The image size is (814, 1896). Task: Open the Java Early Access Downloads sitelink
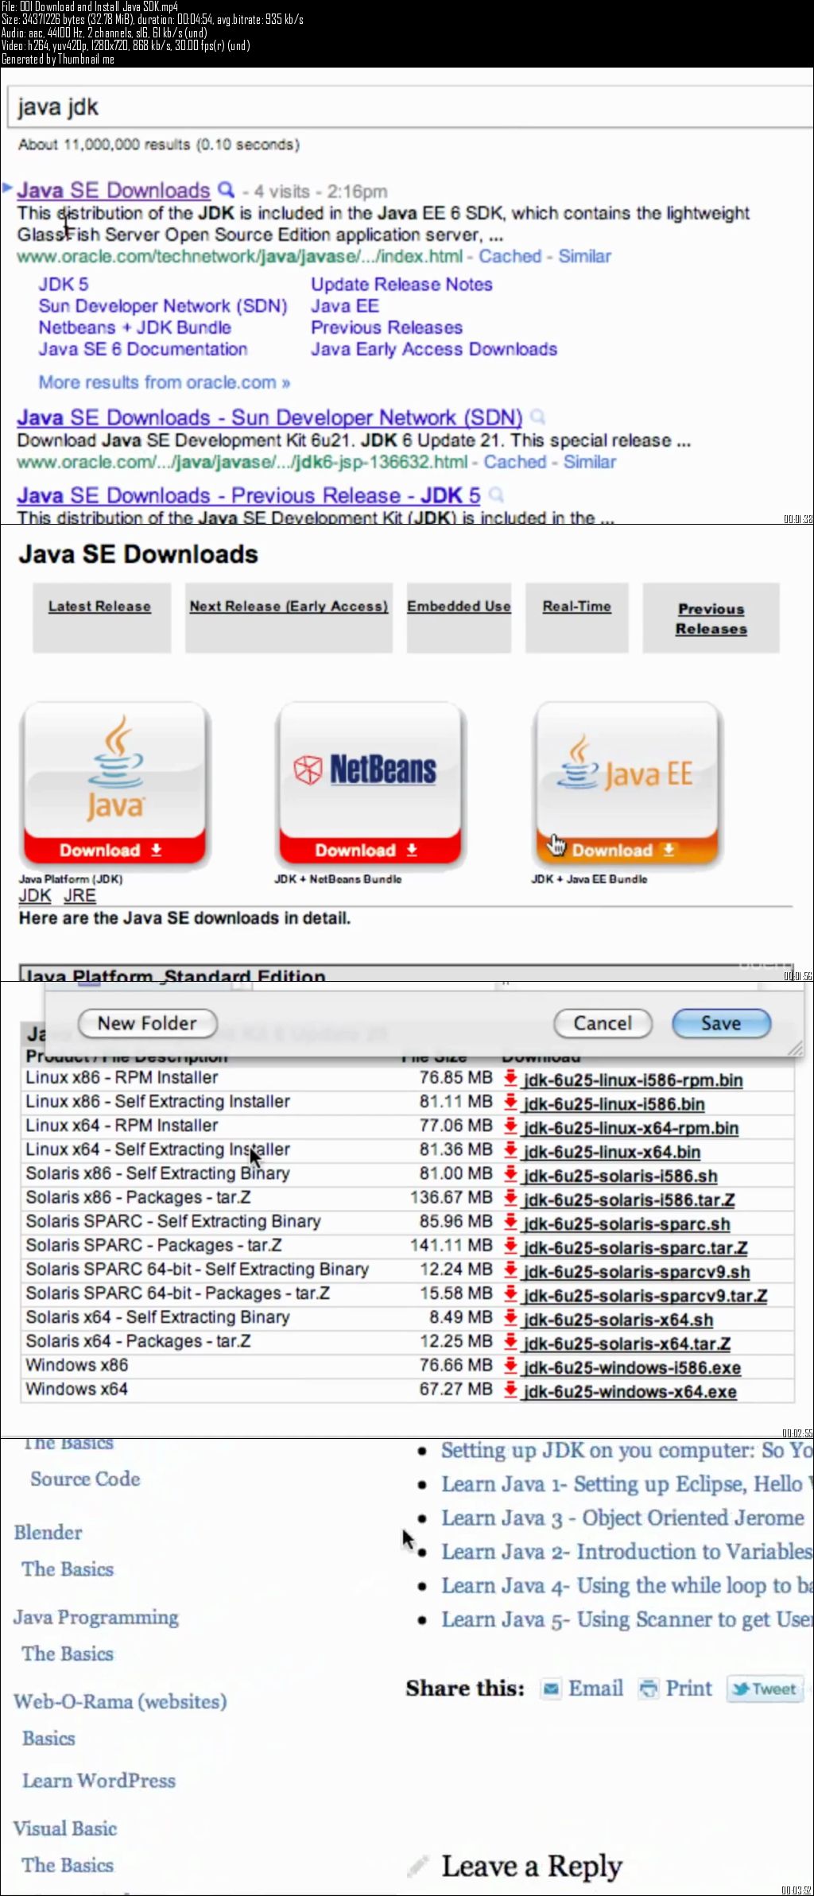tap(434, 349)
